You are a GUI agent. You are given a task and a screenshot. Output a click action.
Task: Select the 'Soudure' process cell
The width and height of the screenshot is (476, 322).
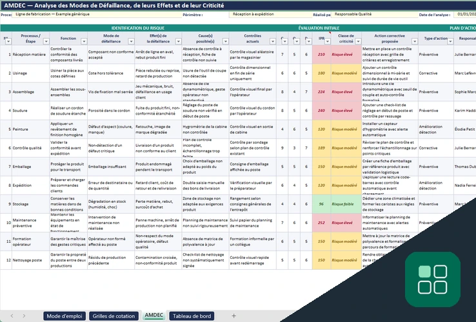tap(31, 111)
